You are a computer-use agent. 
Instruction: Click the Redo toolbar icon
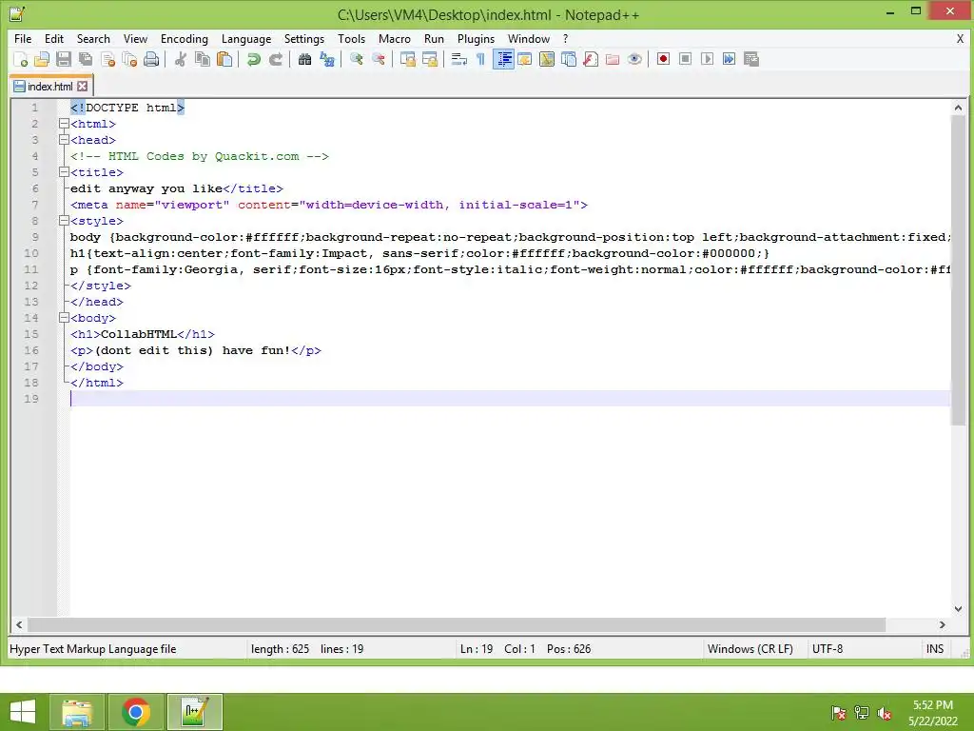point(275,59)
